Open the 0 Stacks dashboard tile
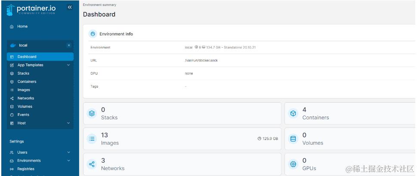 182,113
